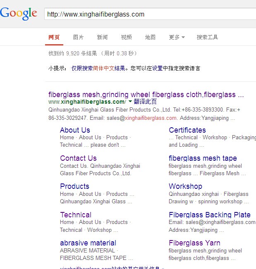Click the 仅限搜索简体中文结果 link

(98, 68)
